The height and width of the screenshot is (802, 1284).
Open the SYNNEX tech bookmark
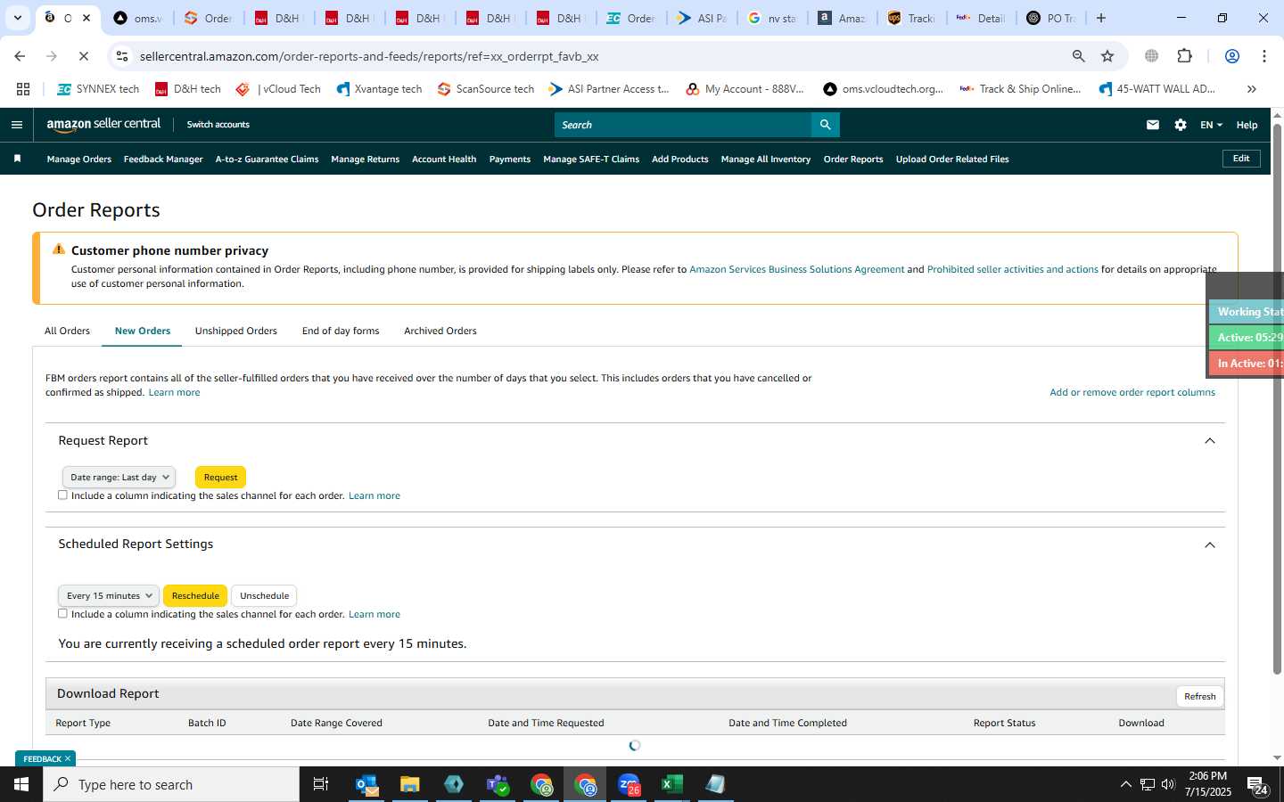pos(98,89)
